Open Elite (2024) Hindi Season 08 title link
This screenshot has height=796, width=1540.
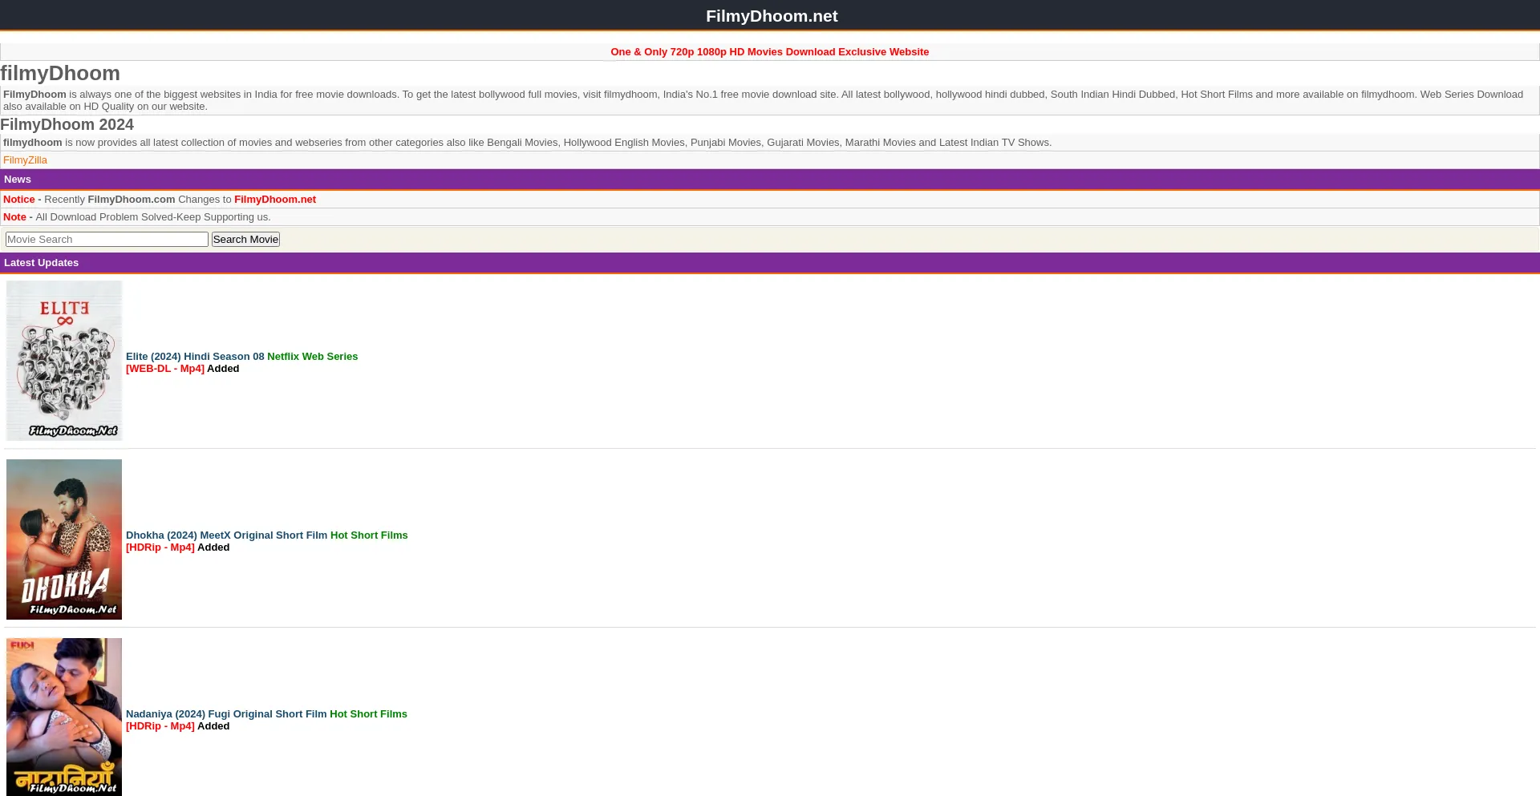point(195,357)
